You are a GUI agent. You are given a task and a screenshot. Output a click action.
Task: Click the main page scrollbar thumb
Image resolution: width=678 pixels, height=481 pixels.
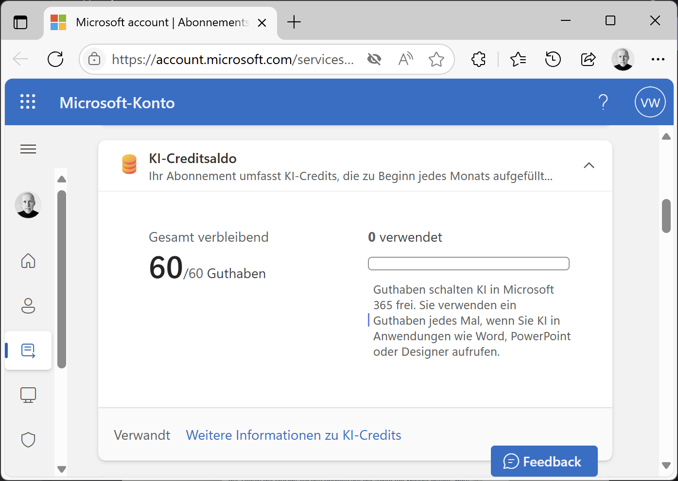click(666, 216)
